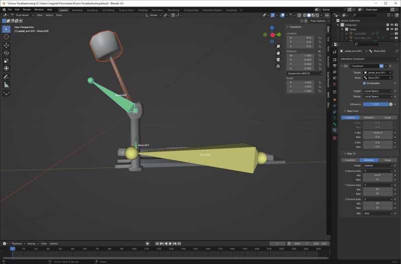Image resolution: width=401 pixels, height=264 pixels.
Task: Switch viewport to wireframe shading
Action: point(305,15)
